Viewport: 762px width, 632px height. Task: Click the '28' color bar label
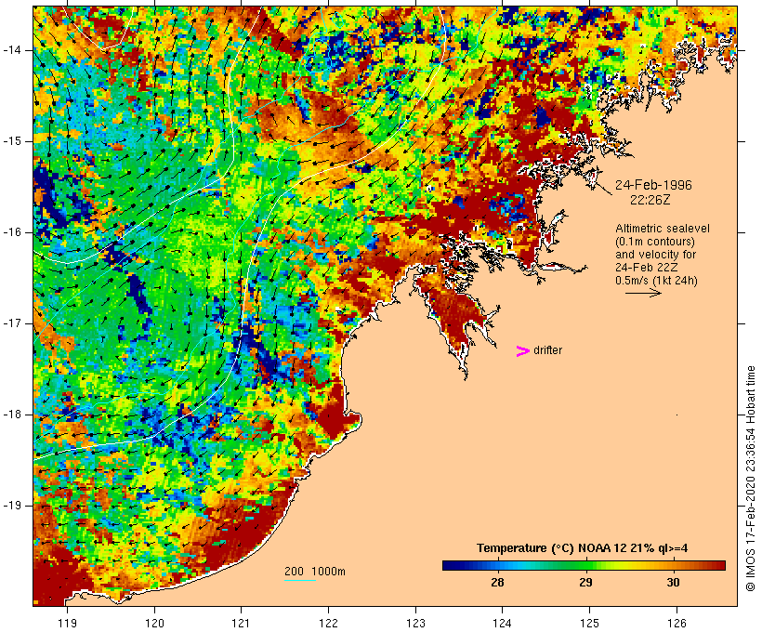[x=497, y=583]
